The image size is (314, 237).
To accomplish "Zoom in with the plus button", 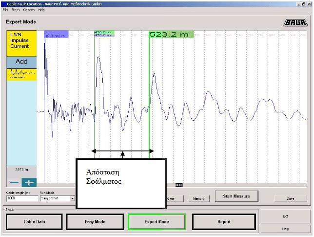I will [29, 182].
